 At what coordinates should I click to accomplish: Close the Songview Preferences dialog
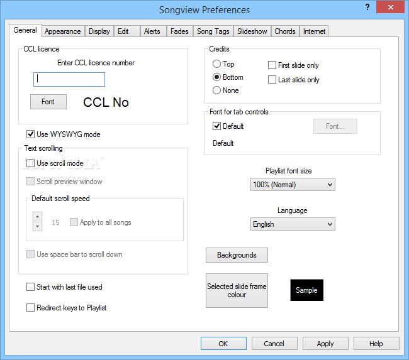[390, 7]
